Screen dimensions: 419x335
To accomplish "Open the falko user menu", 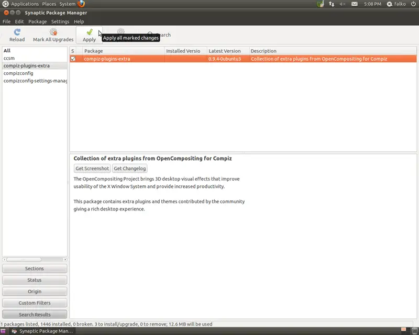I will pyautogui.click(x=396, y=4).
